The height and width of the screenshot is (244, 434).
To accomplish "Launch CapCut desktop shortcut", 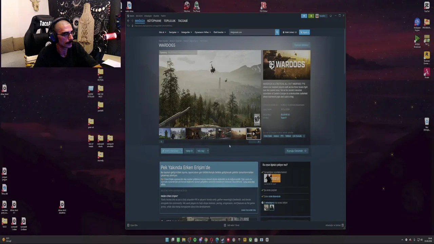I will coord(427,7).
